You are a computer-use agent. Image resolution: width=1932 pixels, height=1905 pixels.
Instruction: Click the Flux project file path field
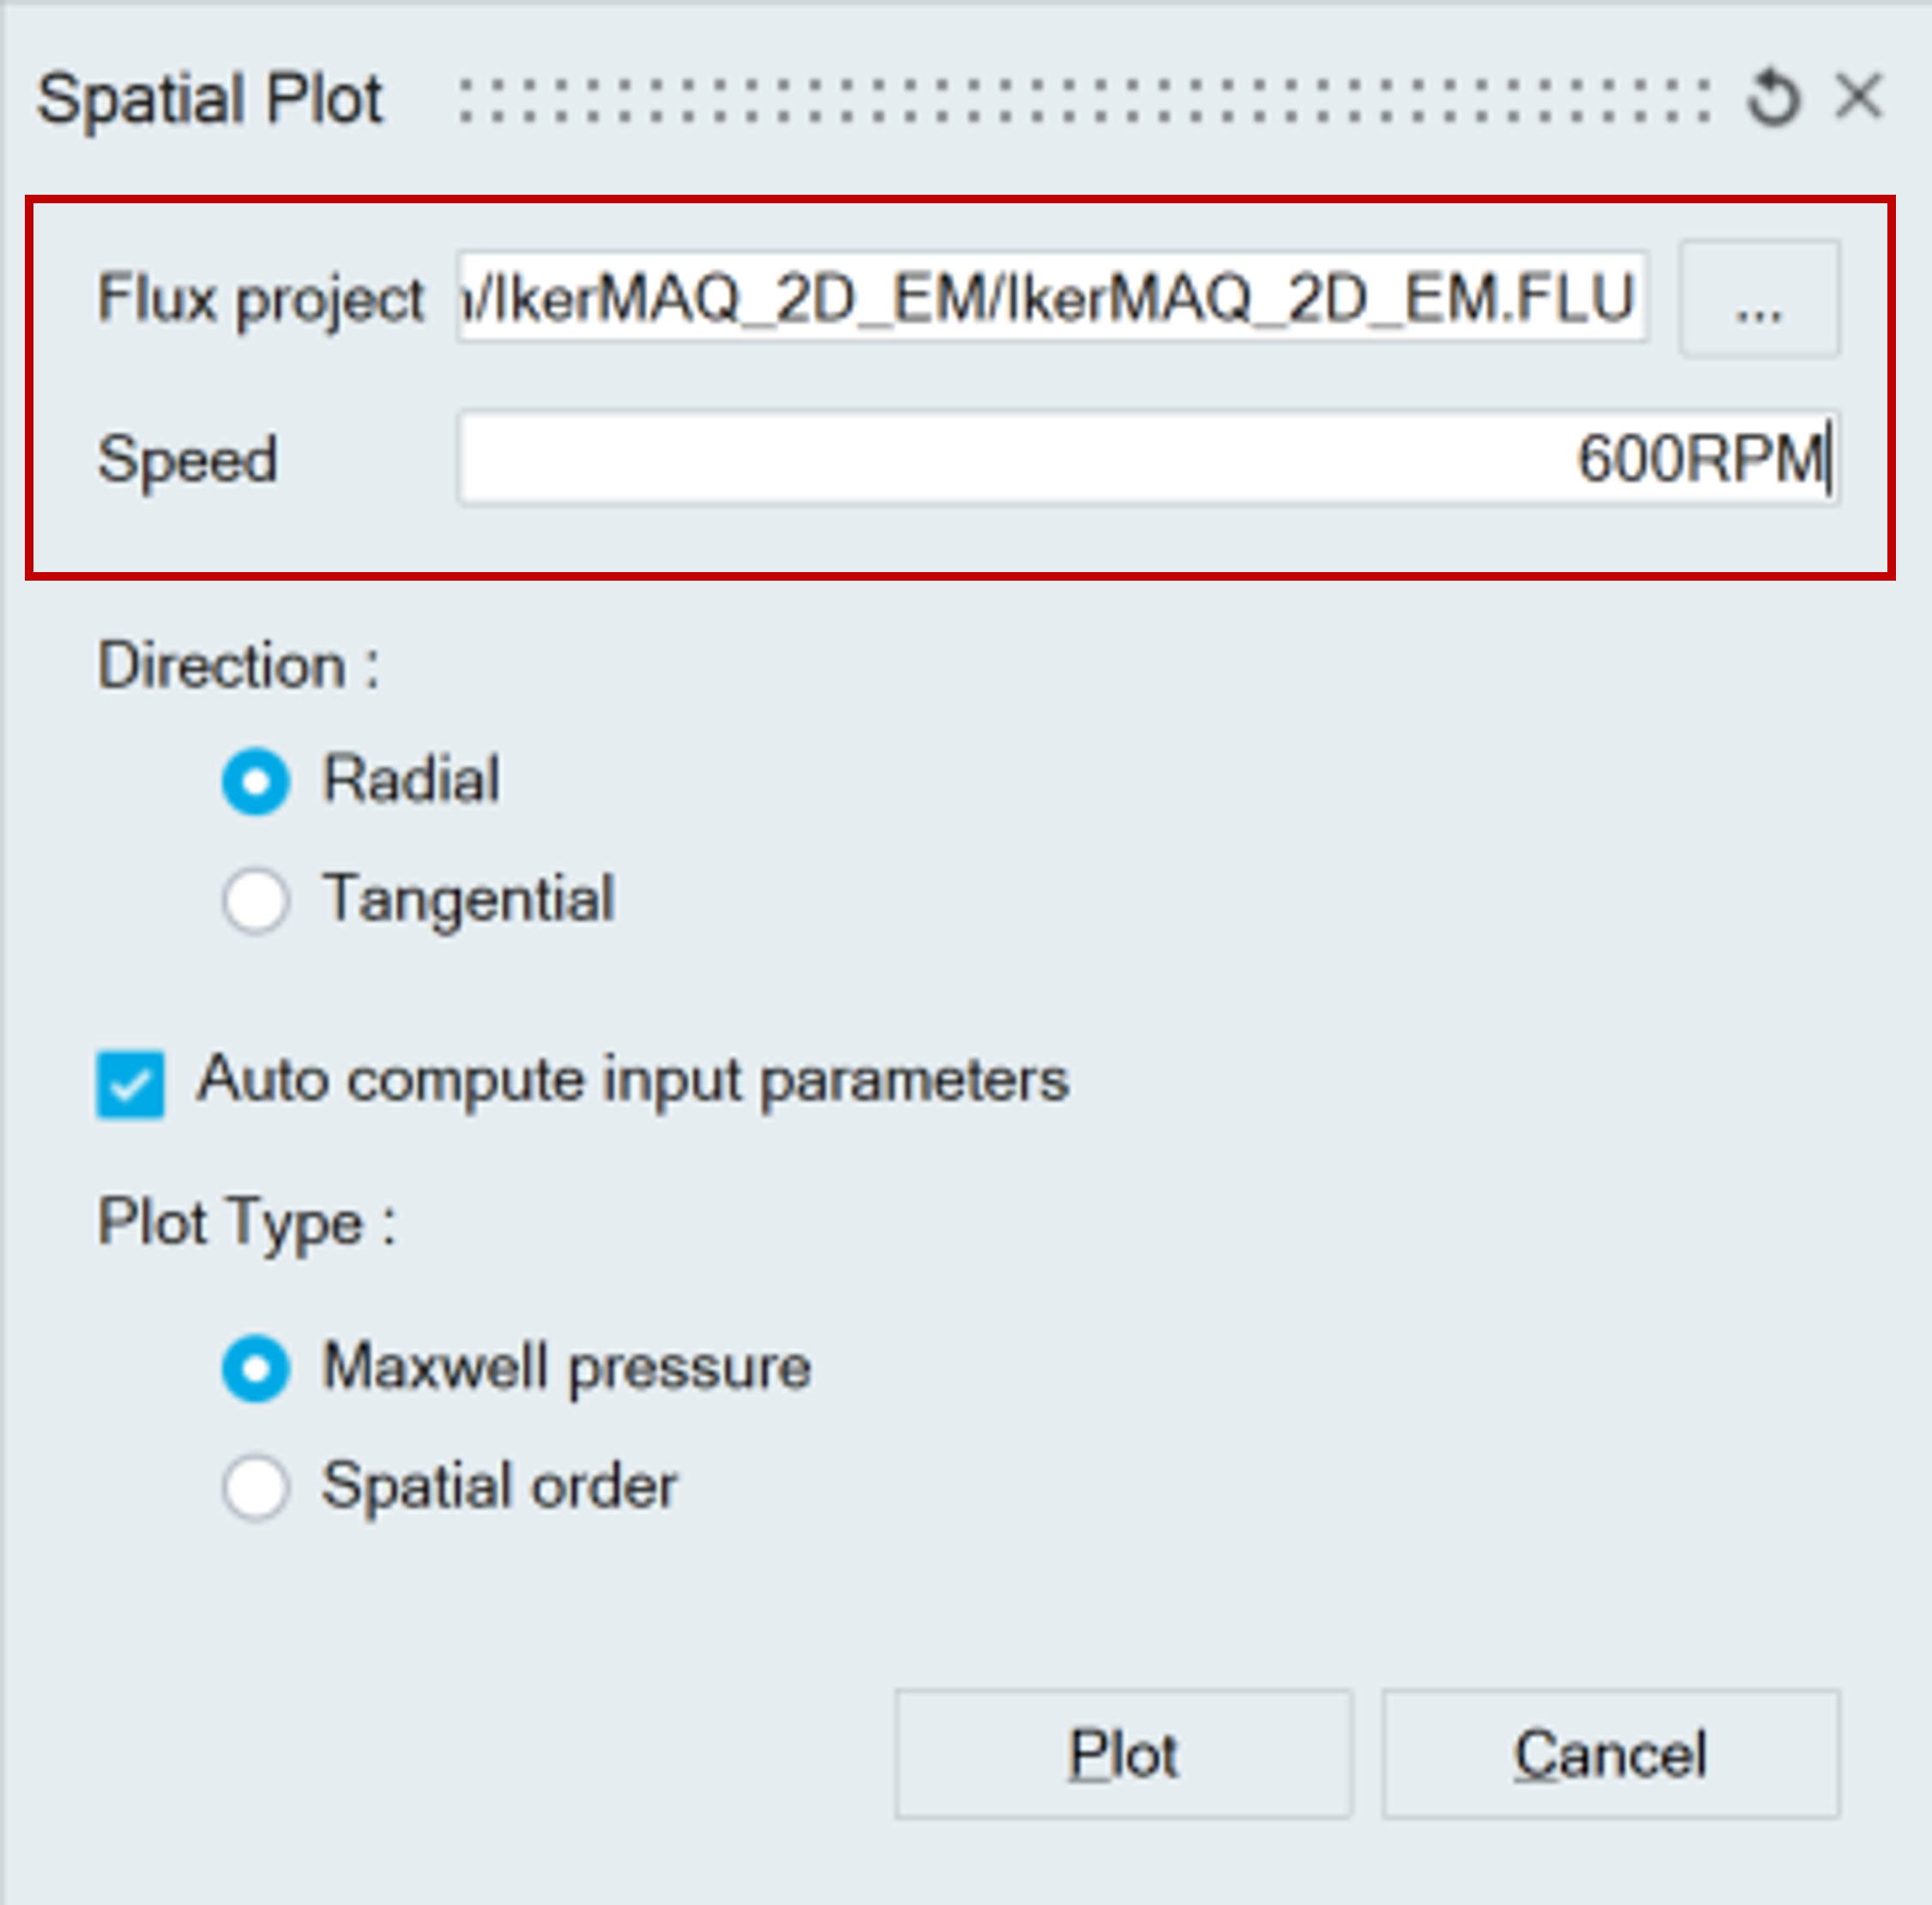click(1052, 298)
